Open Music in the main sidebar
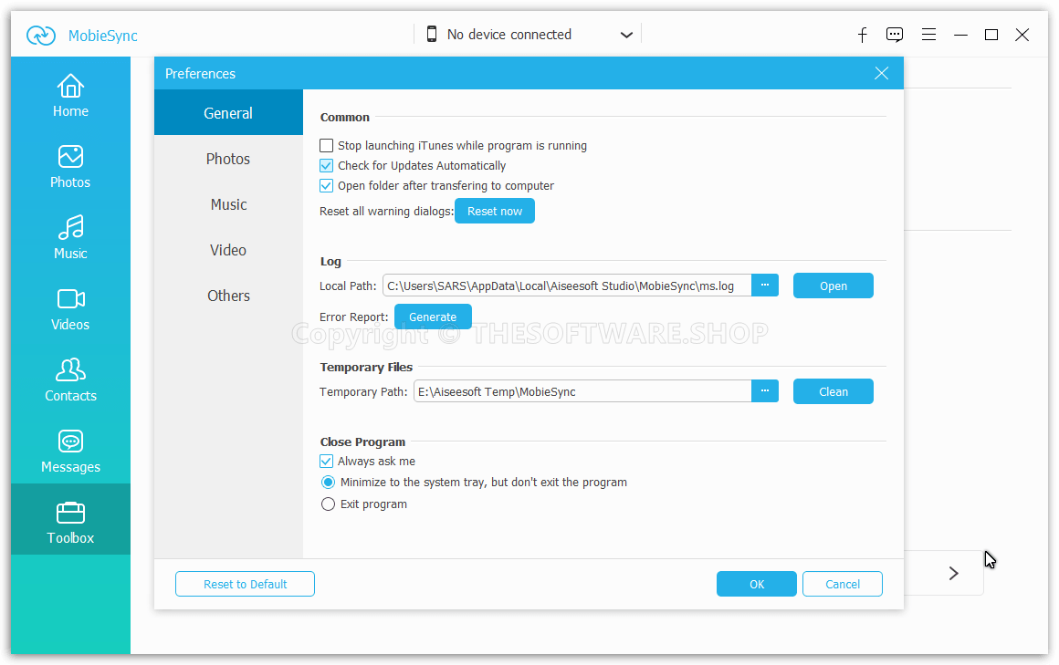The image size is (1059, 665). pyautogui.click(x=70, y=237)
